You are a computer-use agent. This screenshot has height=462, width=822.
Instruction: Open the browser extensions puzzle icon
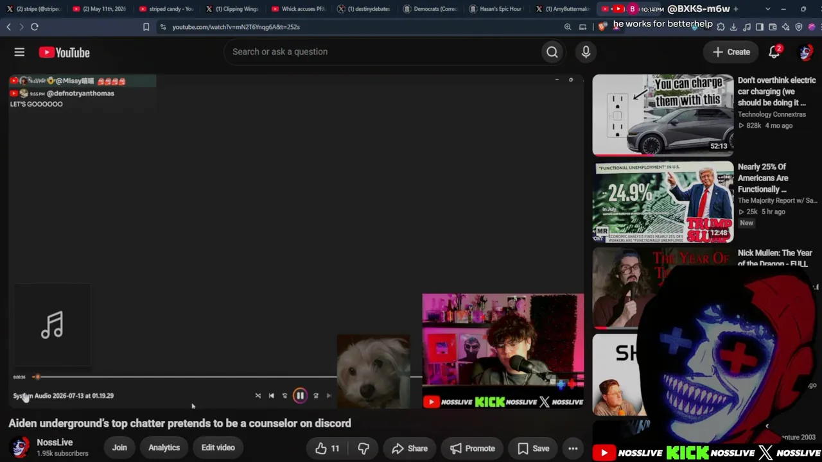[x=721, y=27]
